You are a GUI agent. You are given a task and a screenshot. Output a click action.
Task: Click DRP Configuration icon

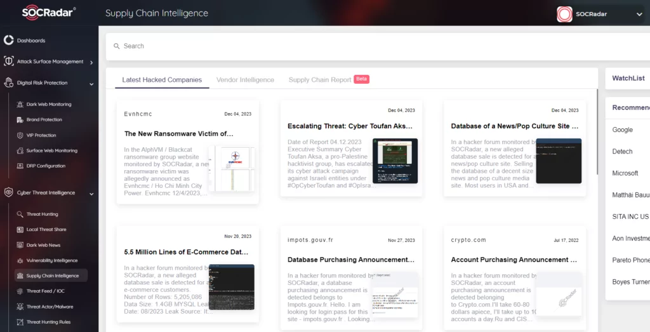click(x=20, y=166)
